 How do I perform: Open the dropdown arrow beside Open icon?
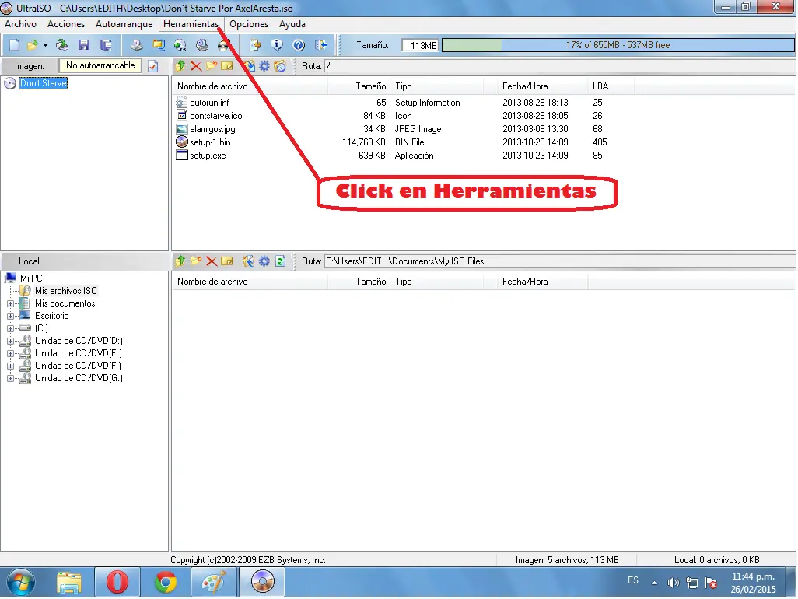pyautogui.click(x=45, y=45)
